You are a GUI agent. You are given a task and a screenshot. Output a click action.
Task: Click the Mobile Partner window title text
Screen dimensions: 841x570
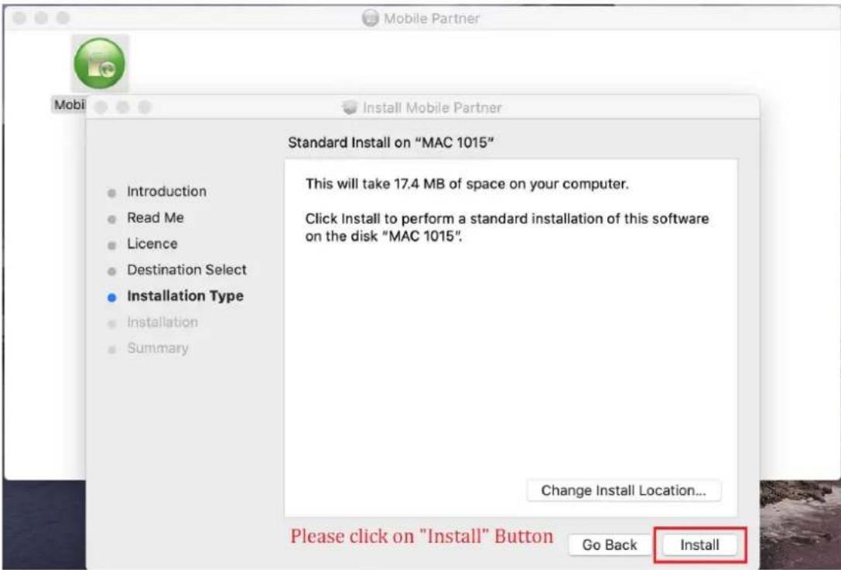click(x=432, y=19)
